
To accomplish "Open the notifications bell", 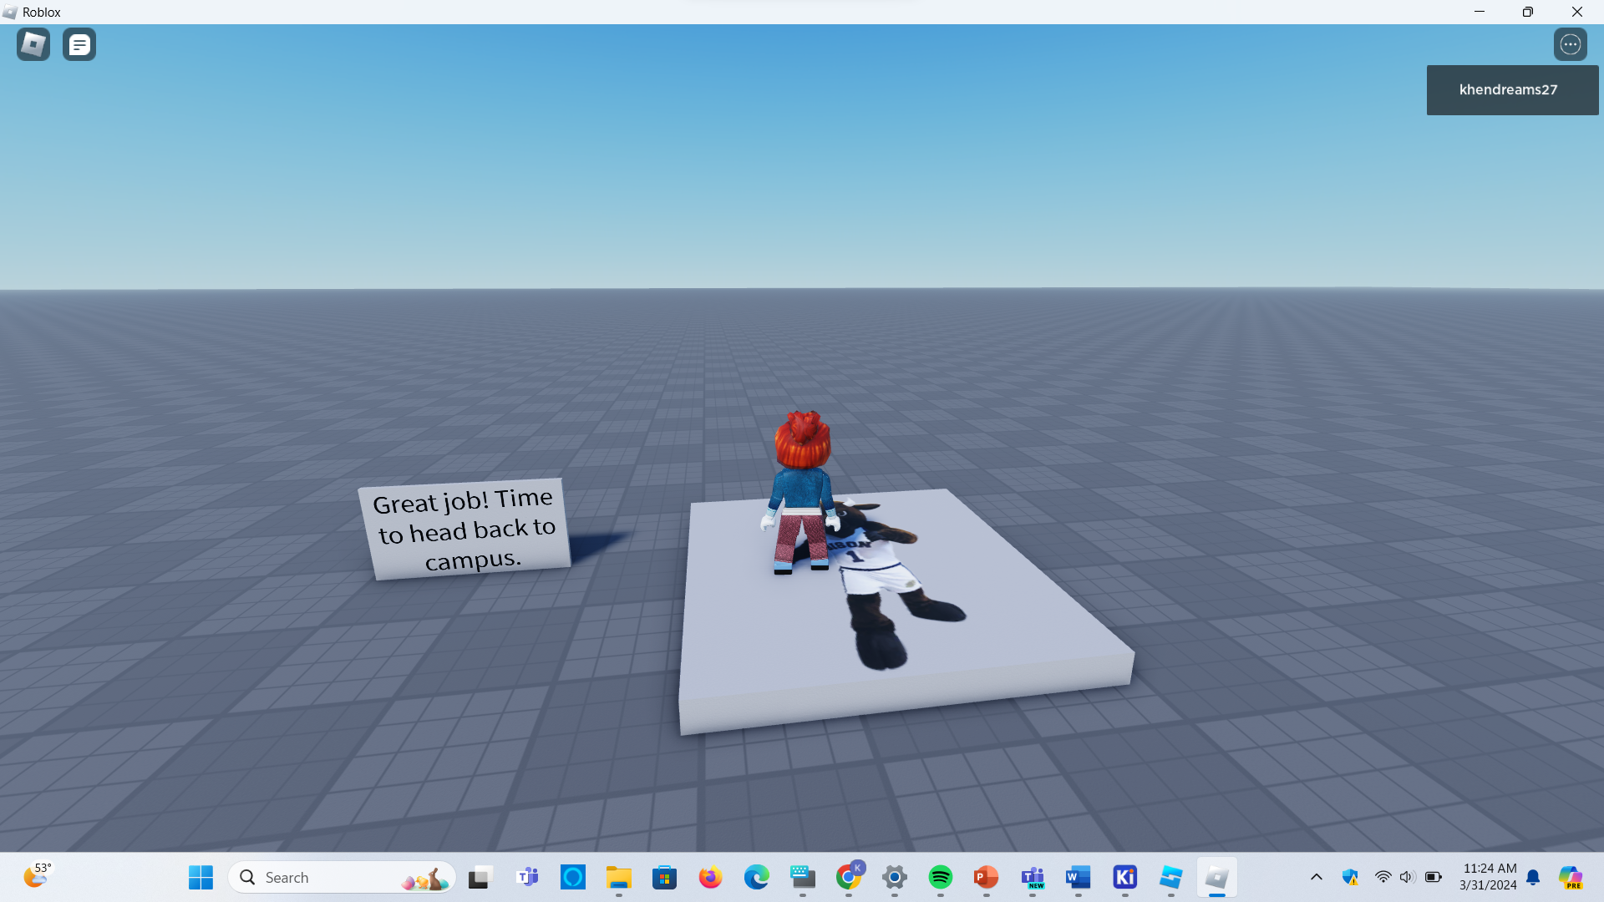I will click(x=1533, y=877).
